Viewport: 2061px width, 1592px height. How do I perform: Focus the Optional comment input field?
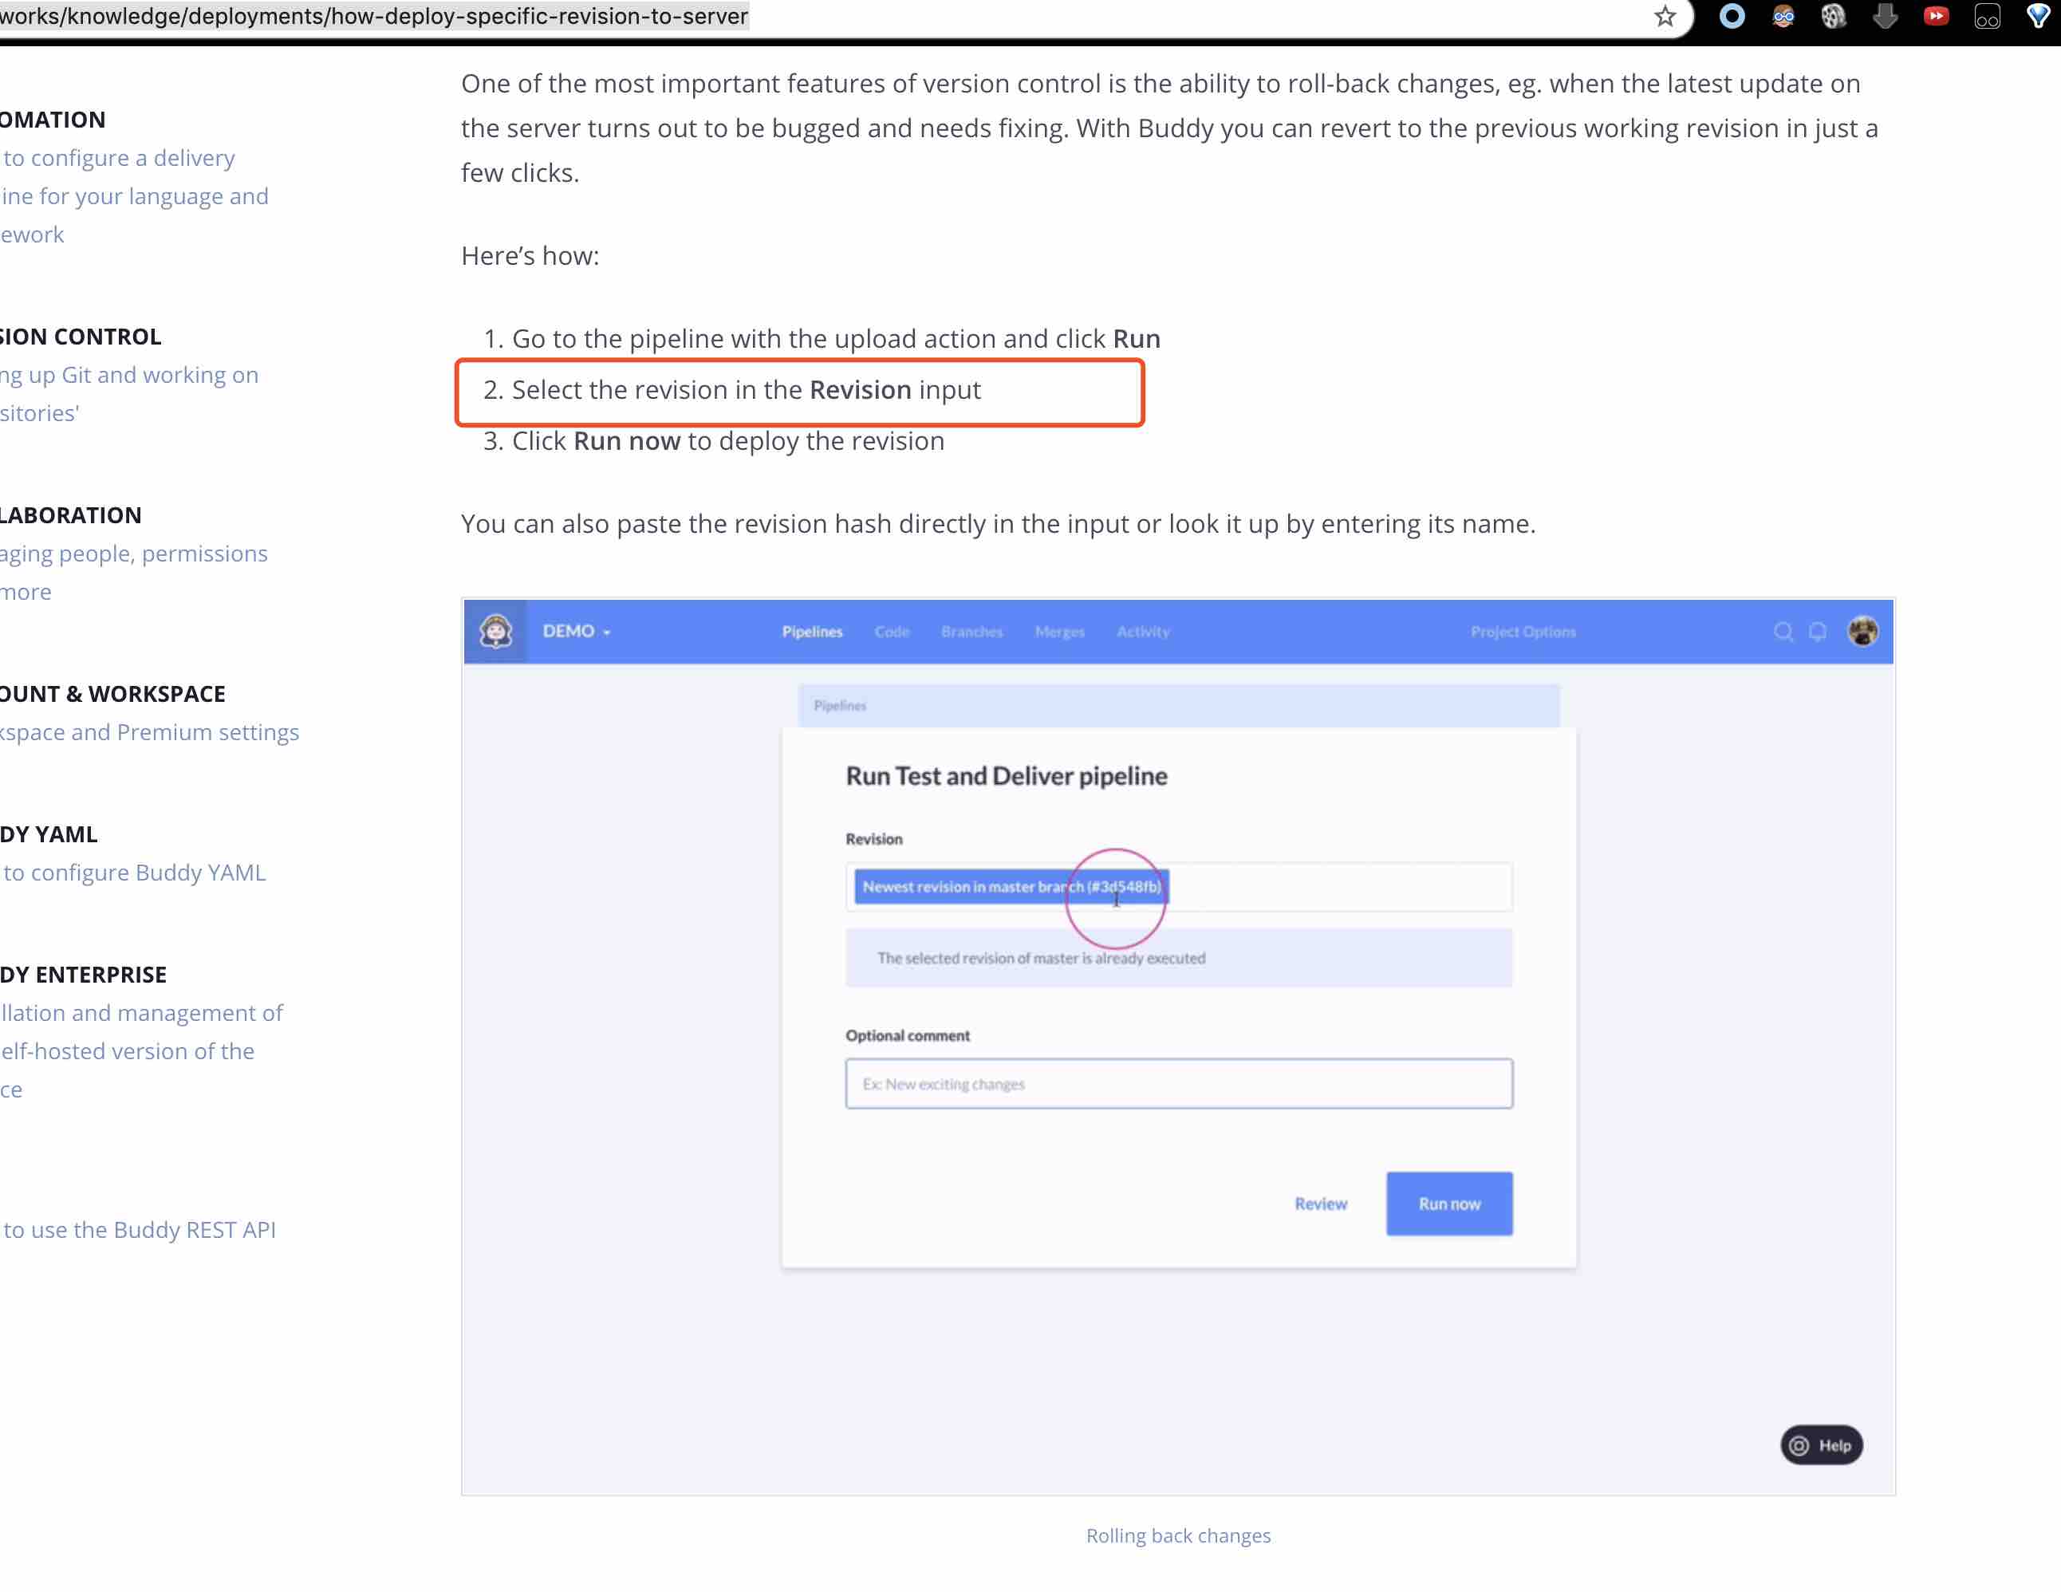click(x=1178, y=1083)
